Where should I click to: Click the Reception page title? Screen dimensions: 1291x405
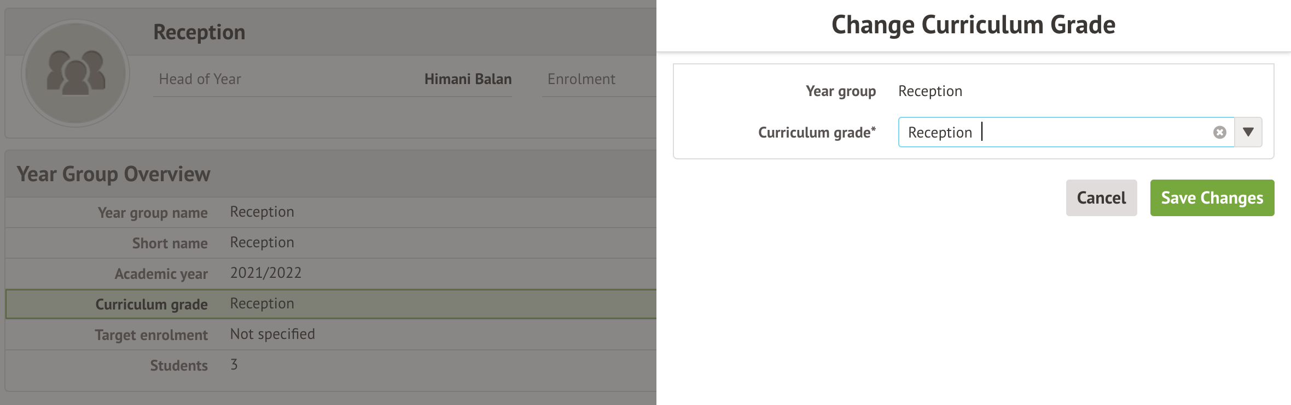[199, 32]
